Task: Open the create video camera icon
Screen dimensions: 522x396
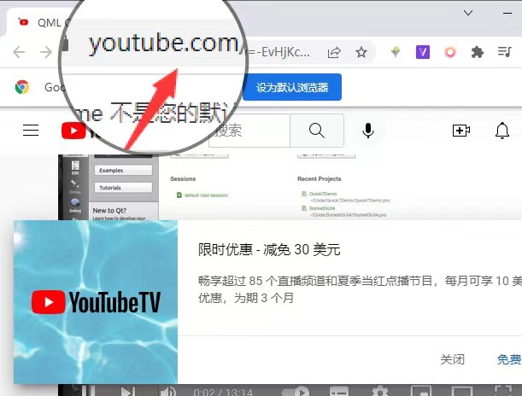Action: pyautogui.click(x=461, y=131)
